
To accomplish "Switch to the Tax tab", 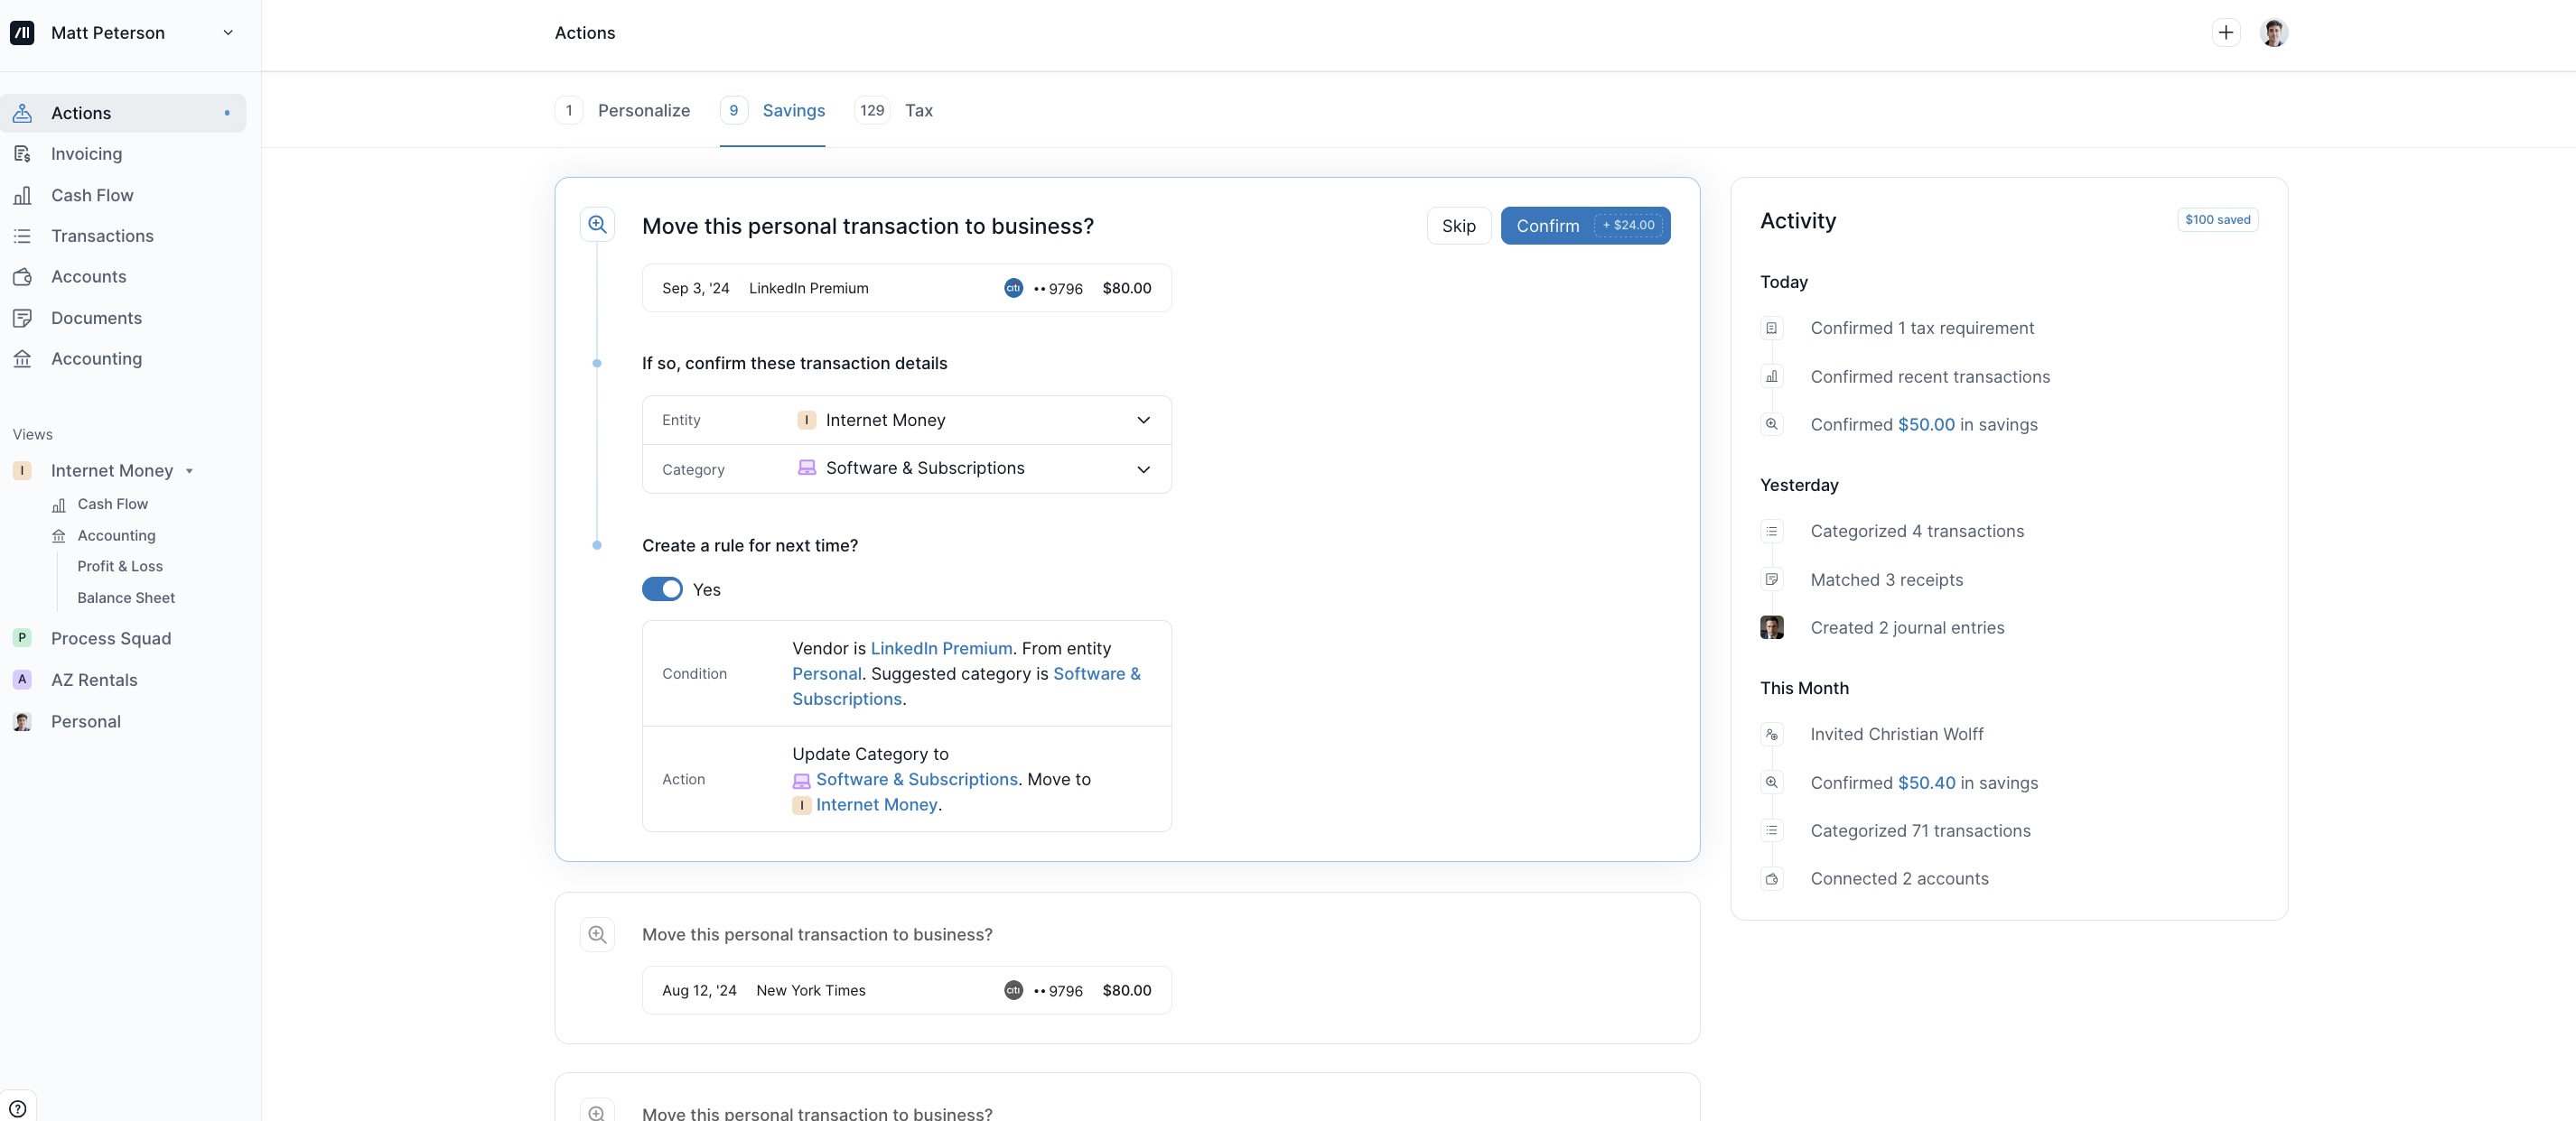I will [917, 111].
